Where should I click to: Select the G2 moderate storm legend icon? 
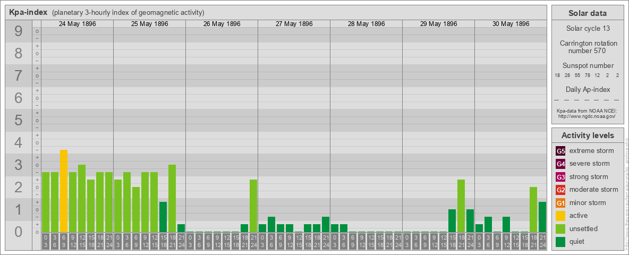[560, 190]
